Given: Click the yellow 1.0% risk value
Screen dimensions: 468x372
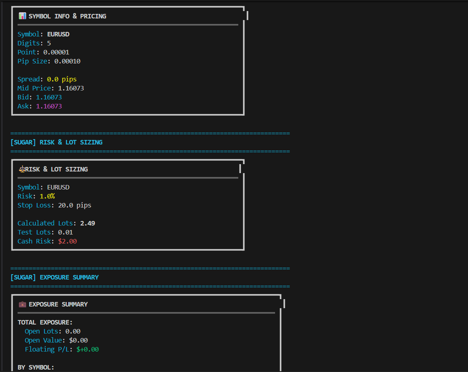Looking at the screenshot, I should [47, 196].
